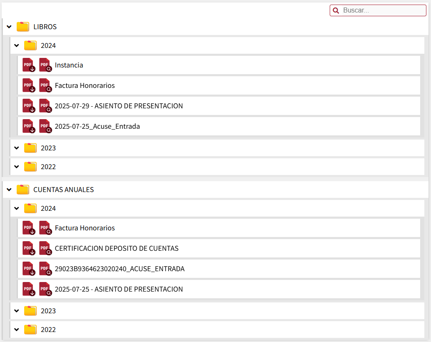Preview the 2025-07-25_Acuse_Entrada PDF
The width and height of the screenshot is (431, 342).
tap(45, 126)
